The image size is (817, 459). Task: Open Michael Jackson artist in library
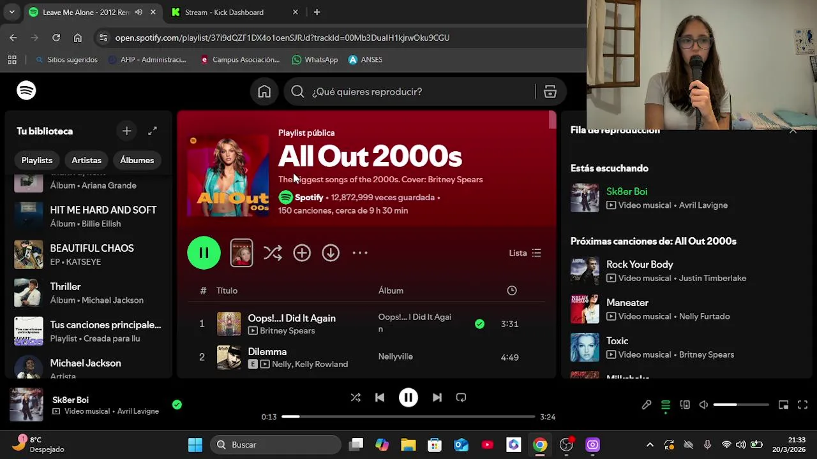tap(89, 367)
